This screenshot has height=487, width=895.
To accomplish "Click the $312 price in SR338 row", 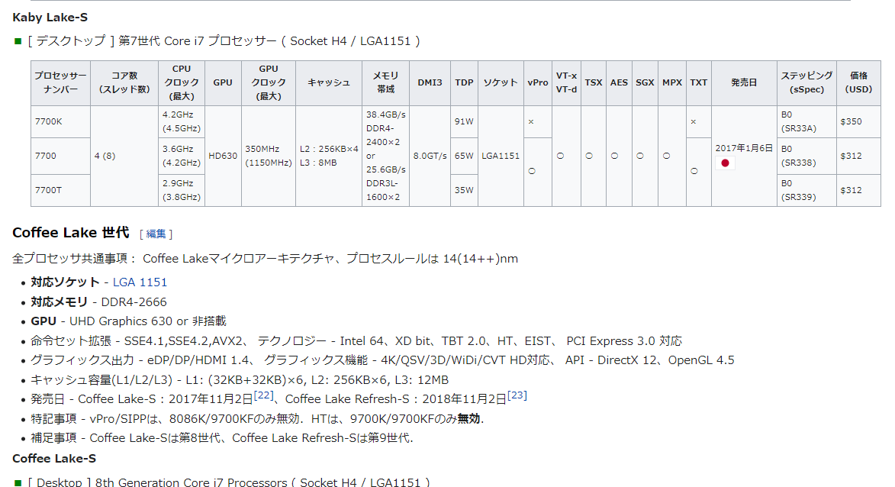I will (x=858, y=156).
